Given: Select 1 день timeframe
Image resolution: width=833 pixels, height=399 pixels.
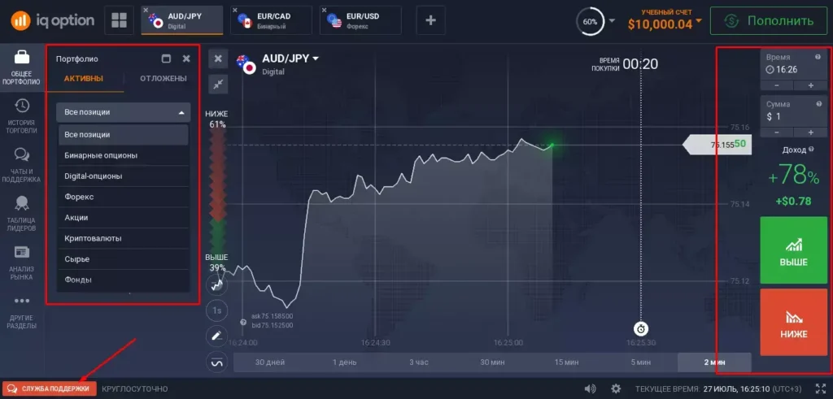Looking at the screenshot, I should [x=344, y=362].
